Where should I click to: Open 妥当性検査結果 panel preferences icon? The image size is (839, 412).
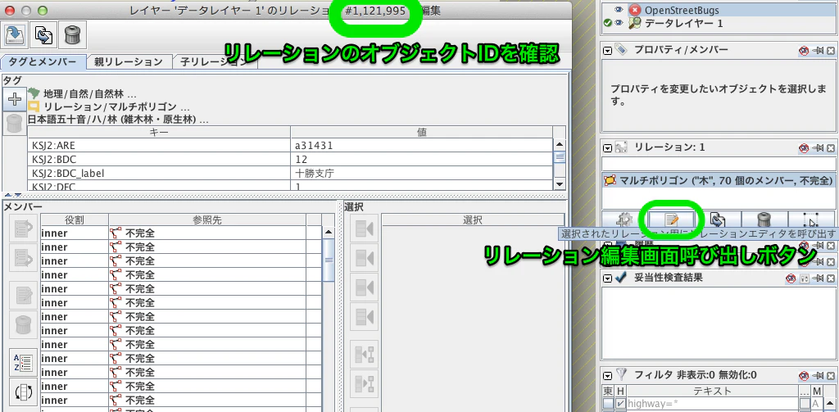[x=805, y=278]
